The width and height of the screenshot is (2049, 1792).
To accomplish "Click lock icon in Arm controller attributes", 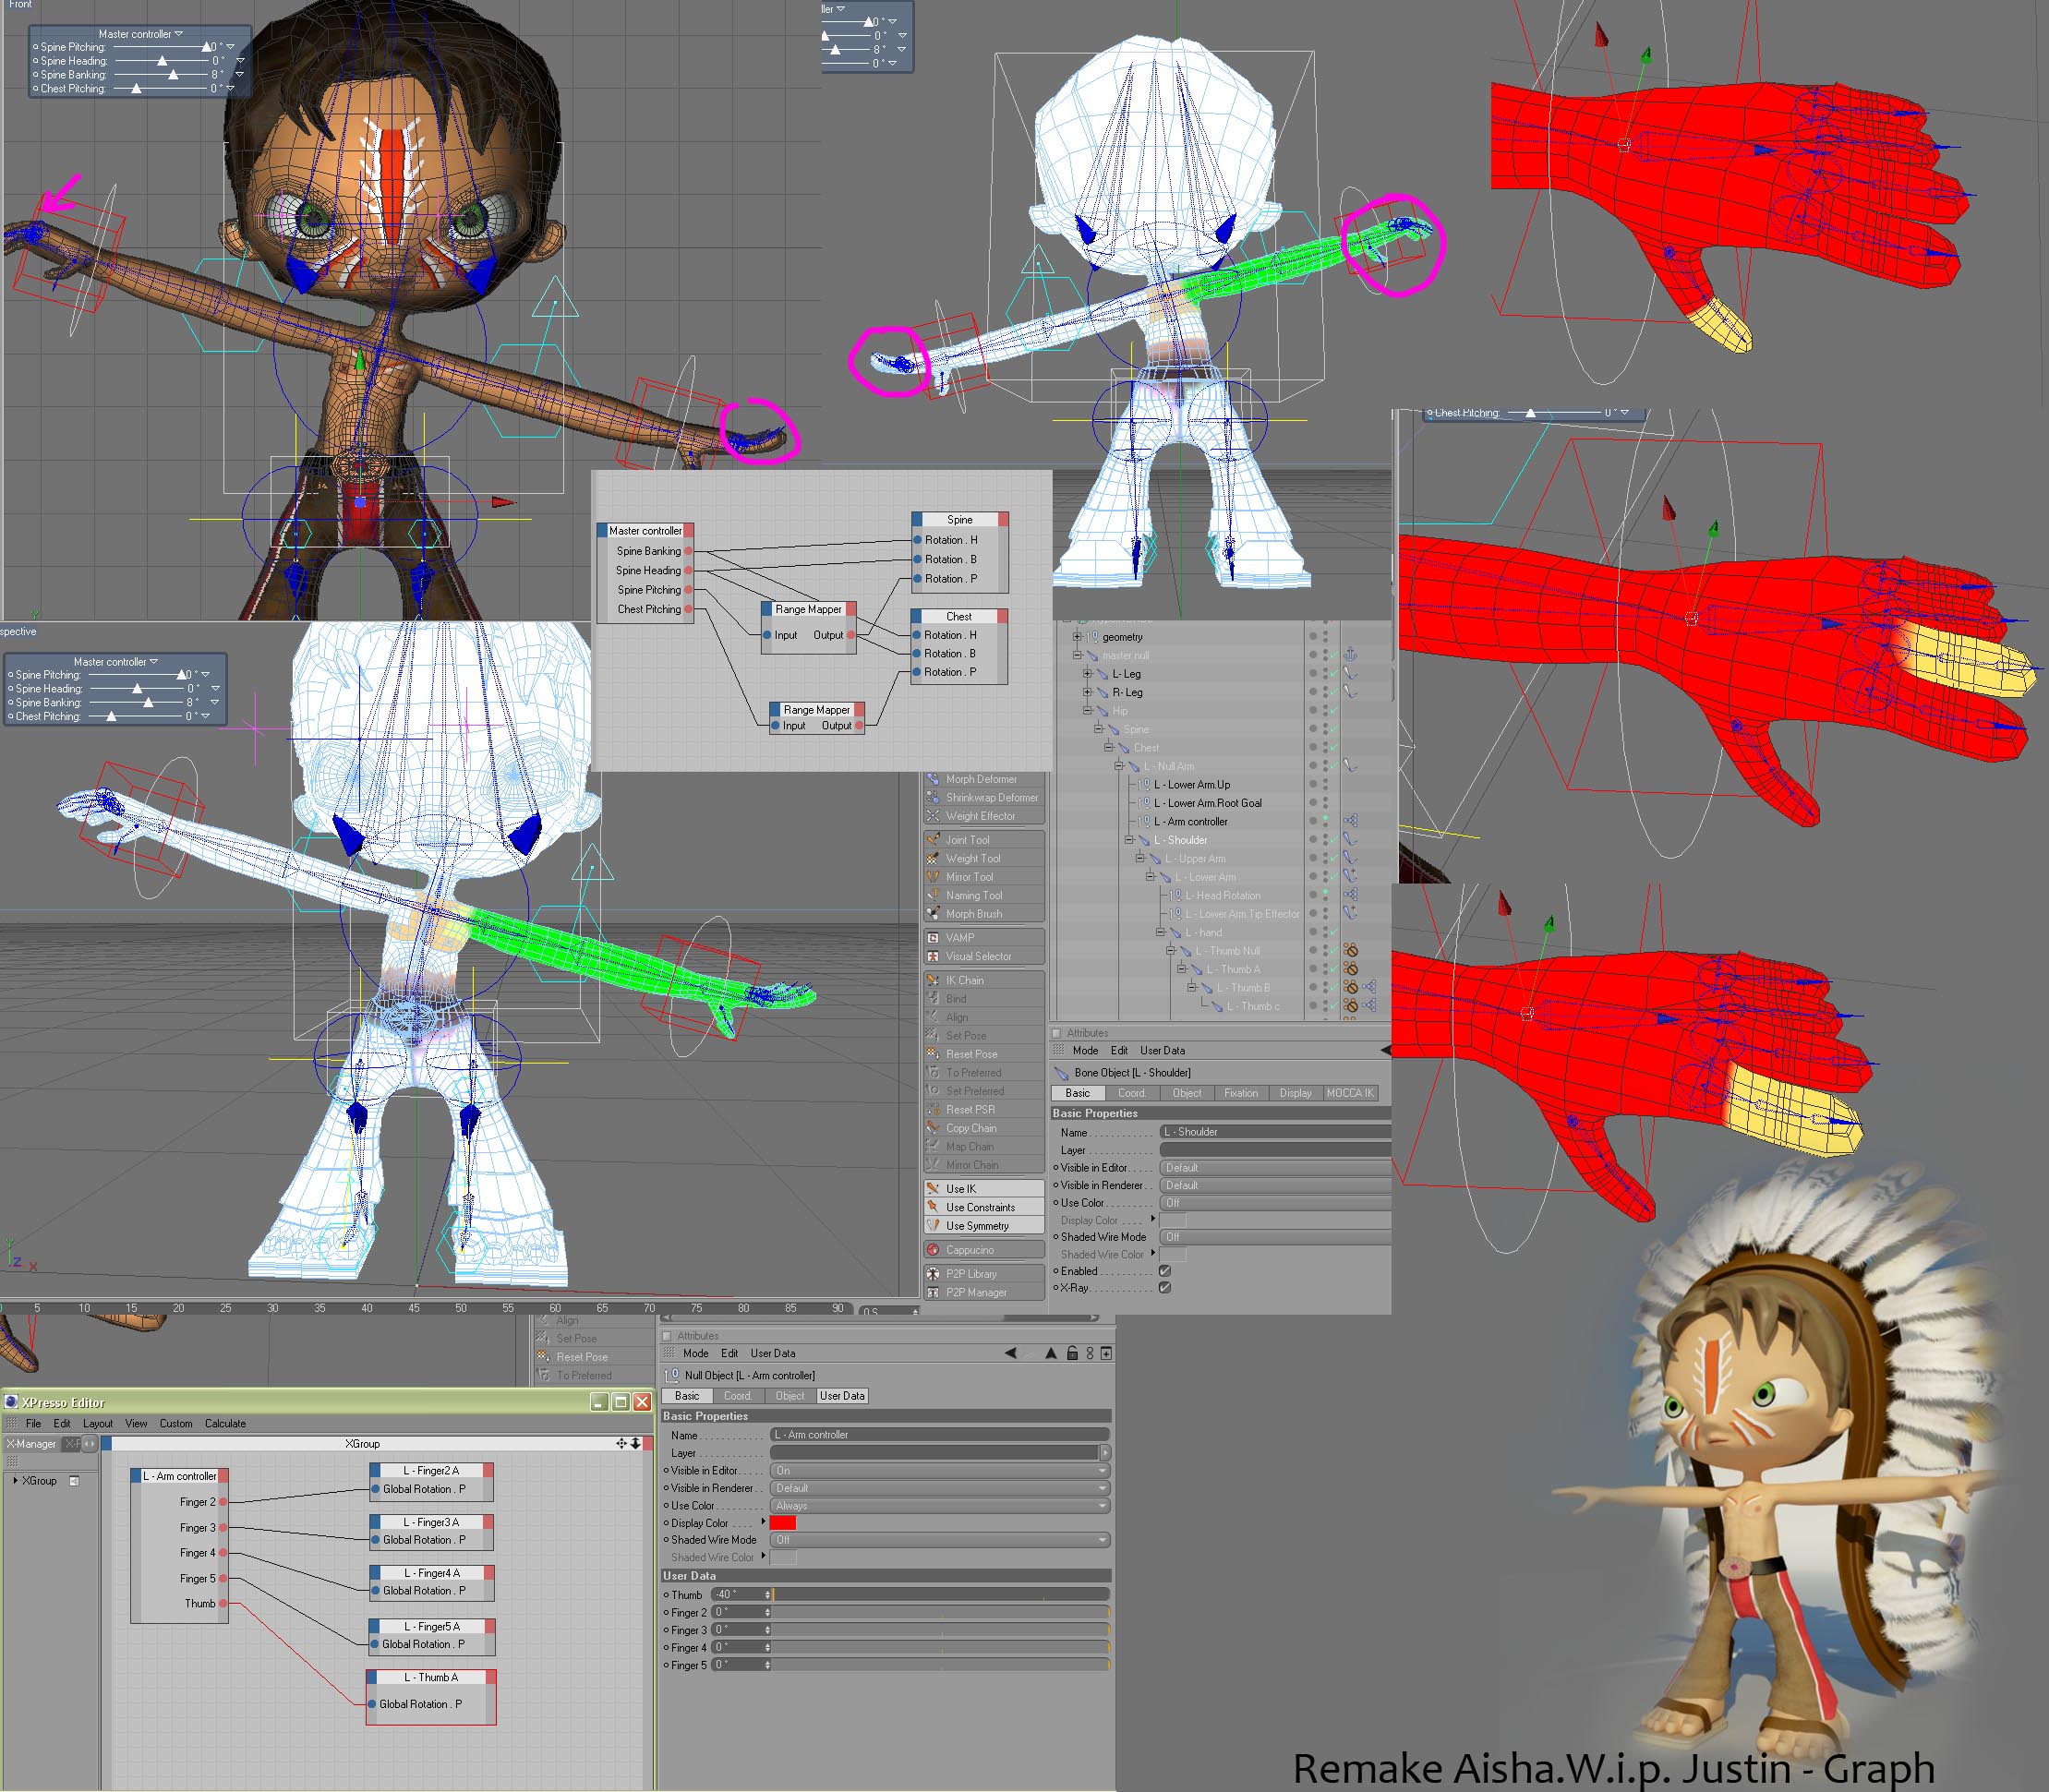I will click(x=1072, y=1353).
